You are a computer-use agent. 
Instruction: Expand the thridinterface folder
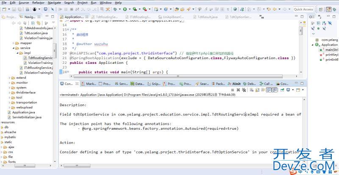pos(9,93)
